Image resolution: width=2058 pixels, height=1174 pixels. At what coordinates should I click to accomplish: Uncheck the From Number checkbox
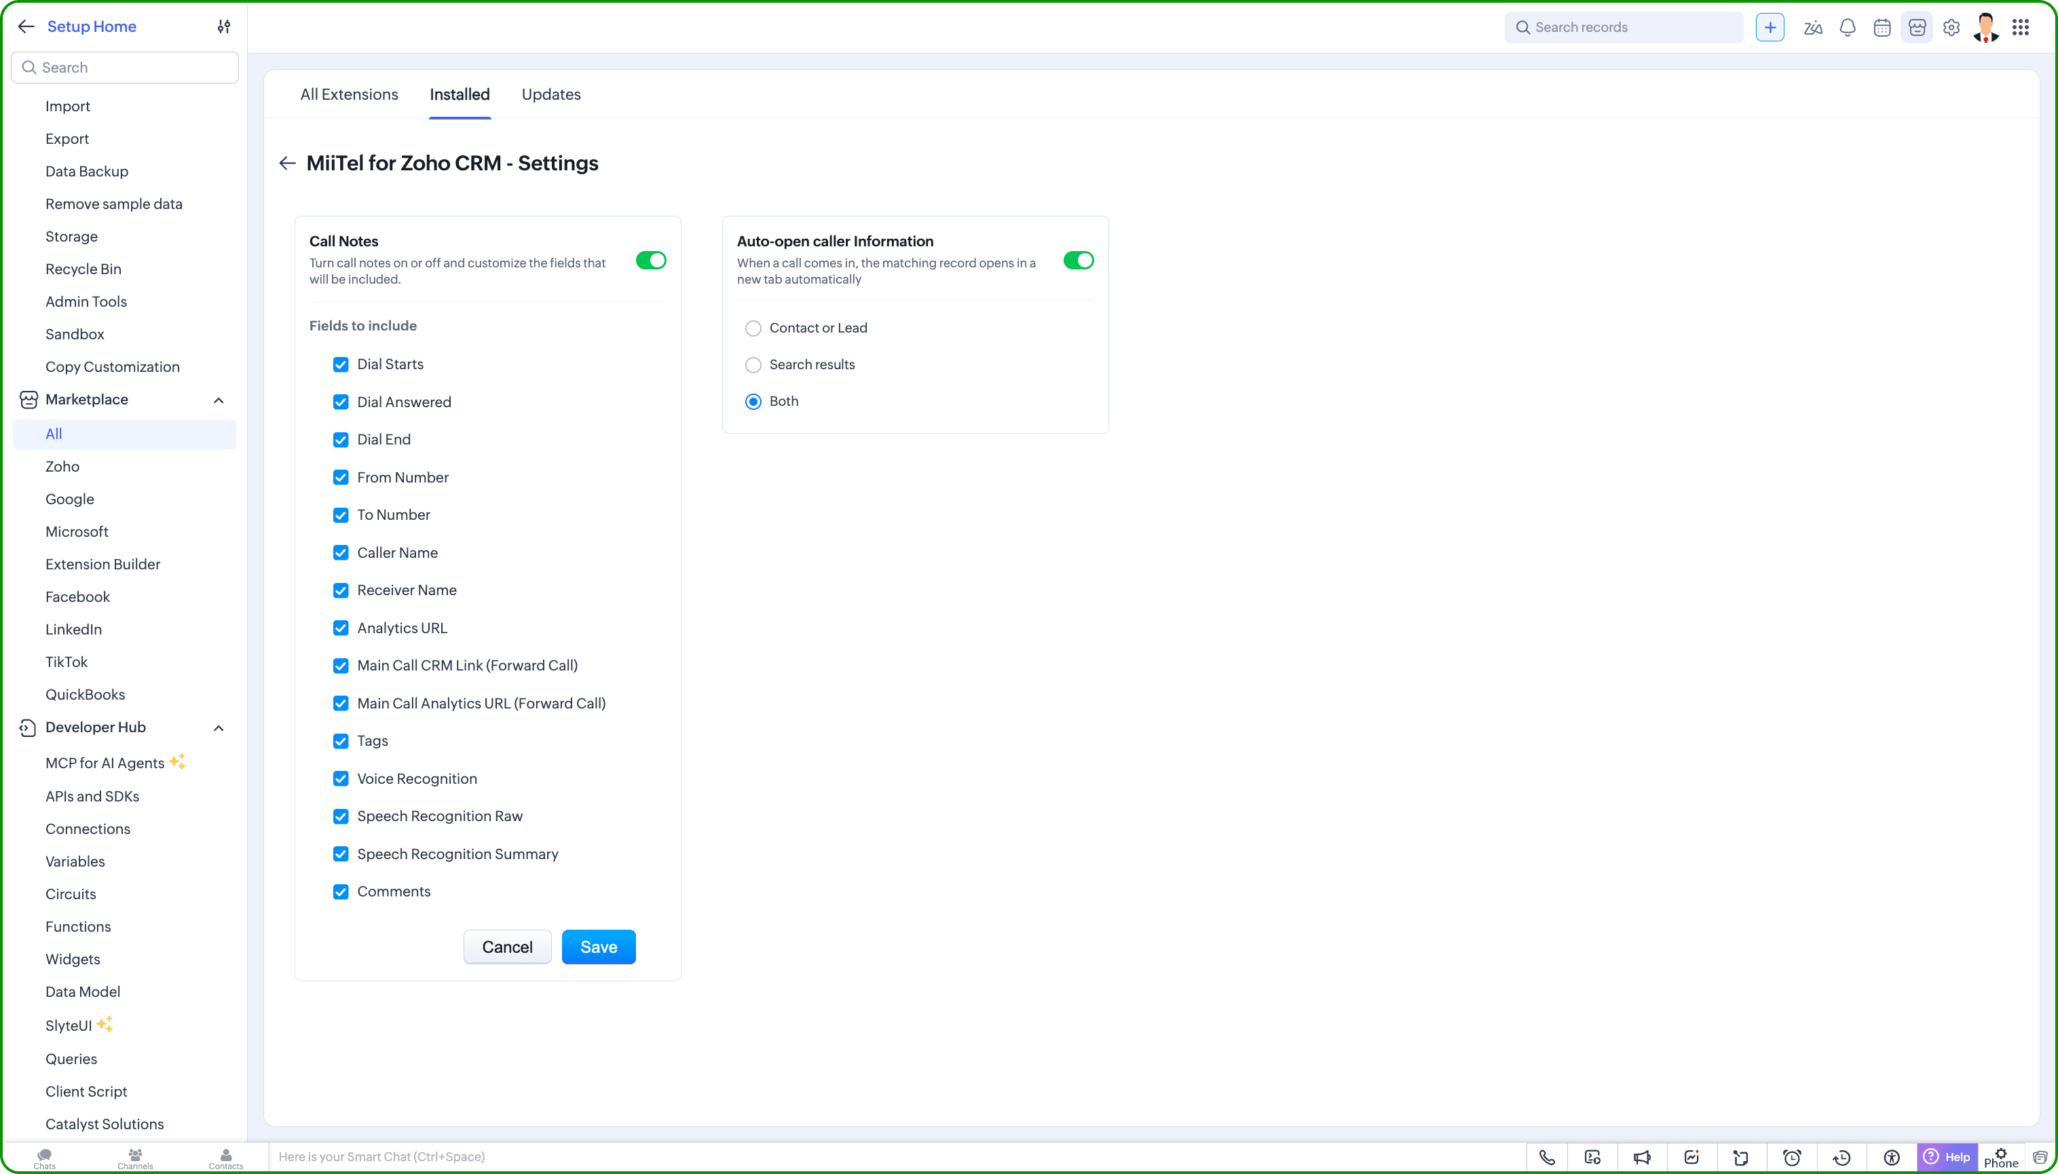coord(341,477)
